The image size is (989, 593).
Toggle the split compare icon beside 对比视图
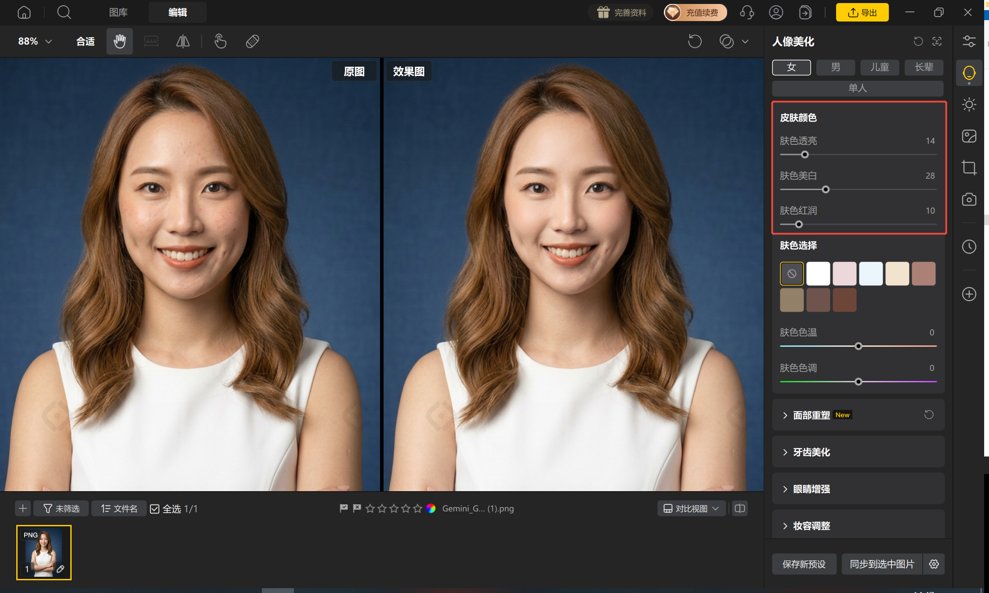click(740, 508)
